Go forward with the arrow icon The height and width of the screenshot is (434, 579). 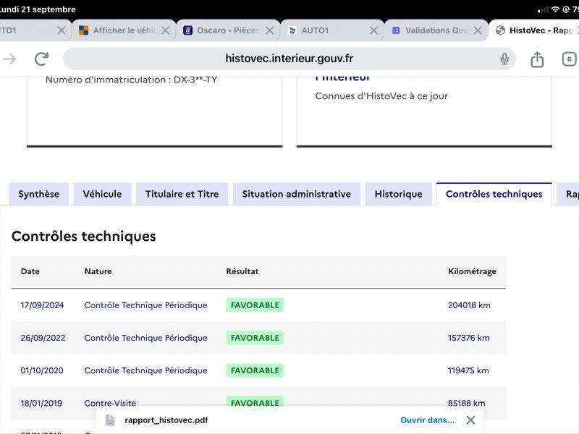tap(9, 59)
